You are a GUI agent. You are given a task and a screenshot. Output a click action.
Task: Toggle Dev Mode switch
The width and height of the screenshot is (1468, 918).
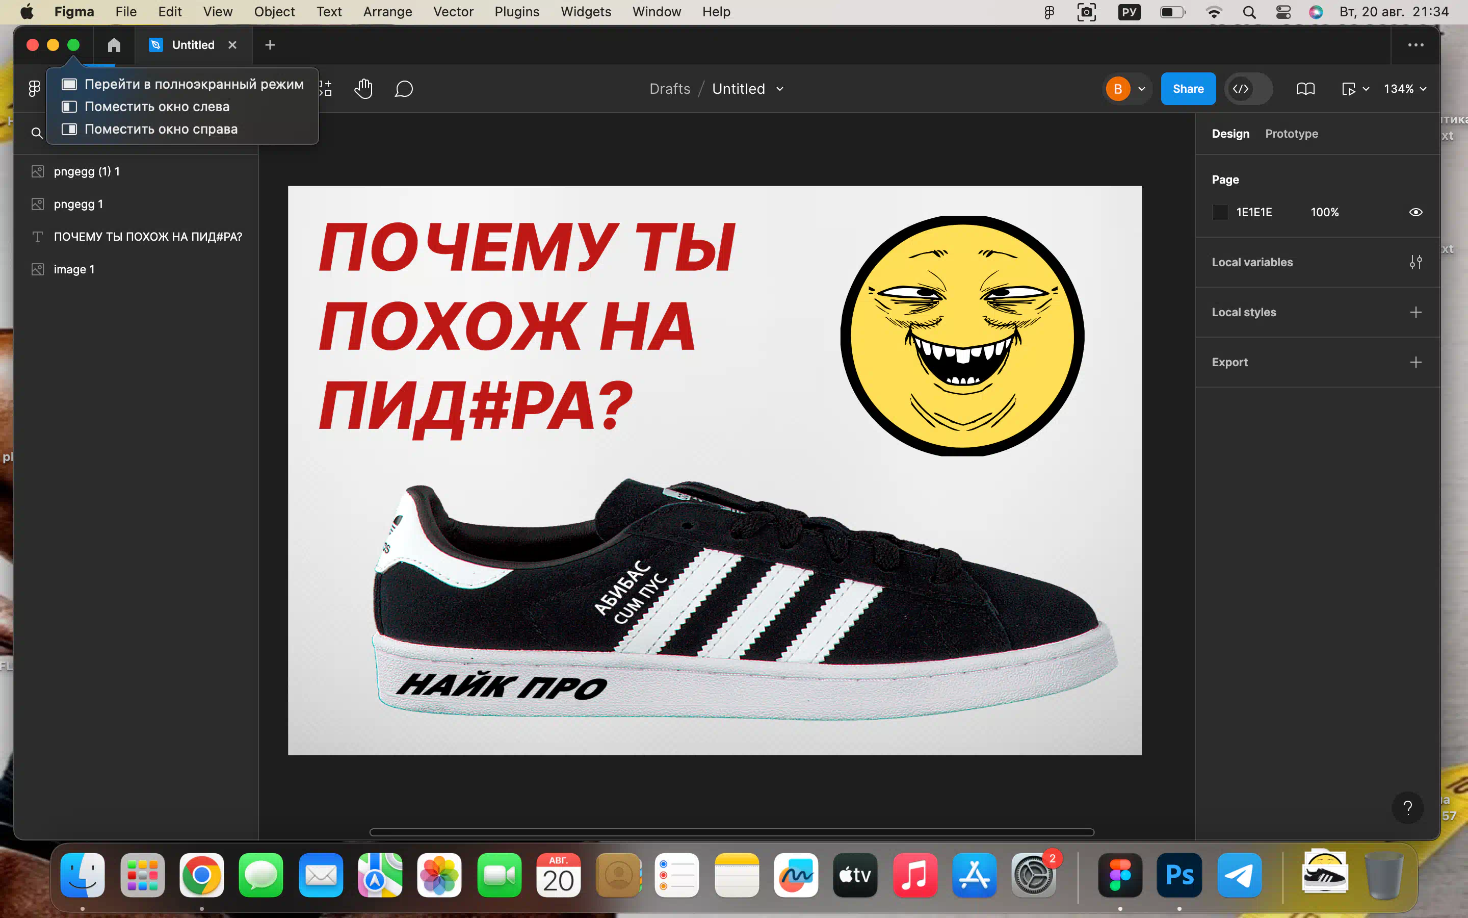tap(1248, 89)
